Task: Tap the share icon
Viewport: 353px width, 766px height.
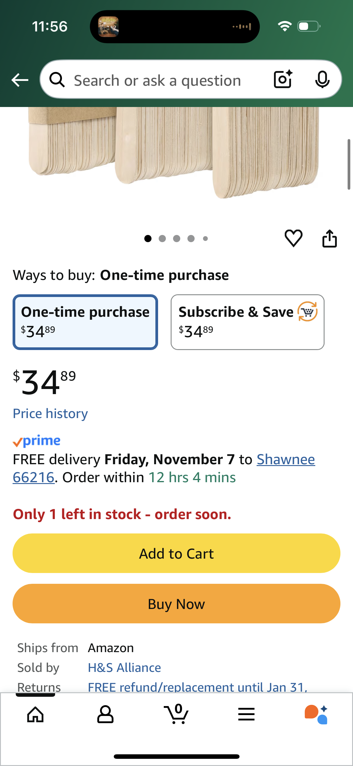Action: [329, 239]
